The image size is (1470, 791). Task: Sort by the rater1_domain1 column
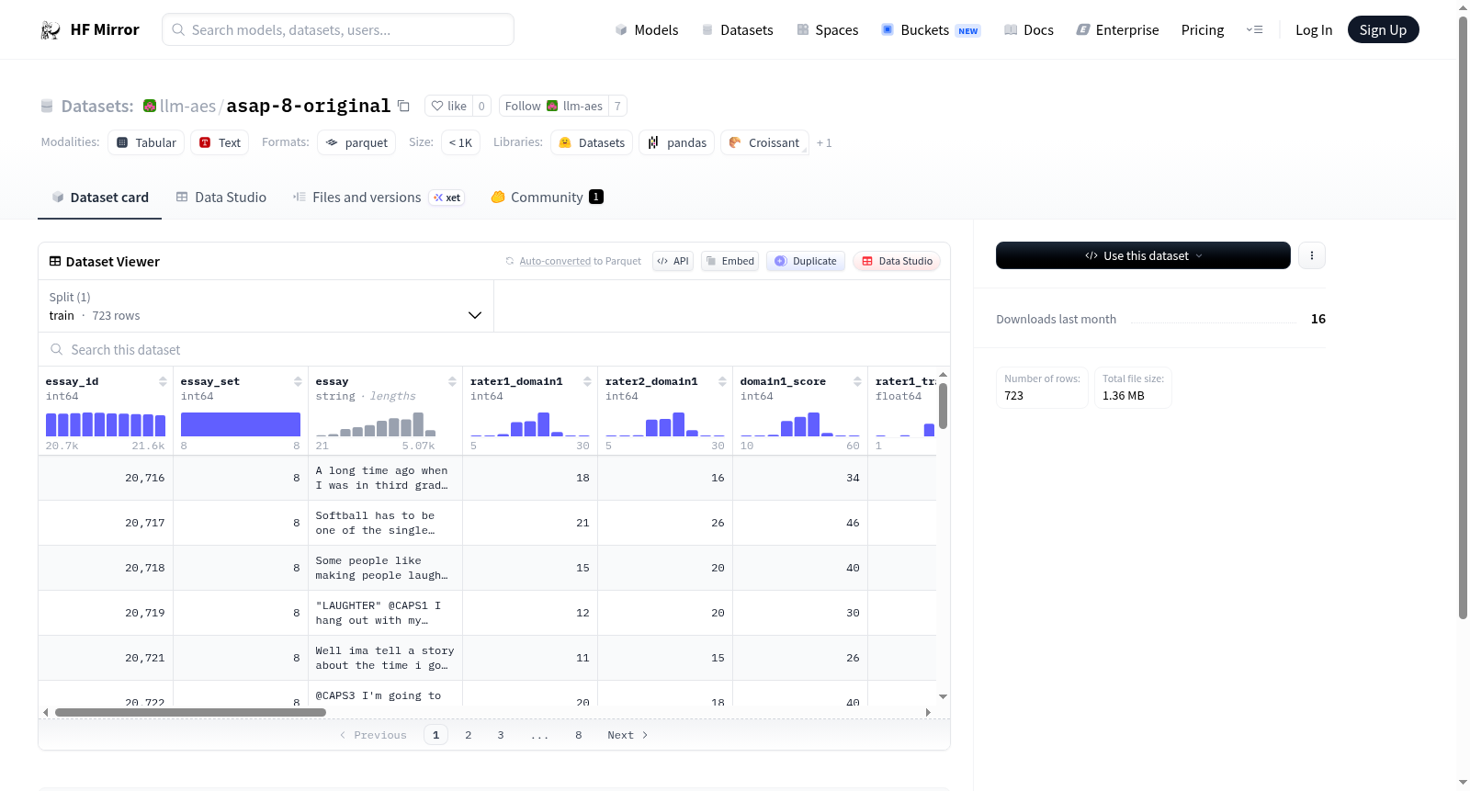587,381
